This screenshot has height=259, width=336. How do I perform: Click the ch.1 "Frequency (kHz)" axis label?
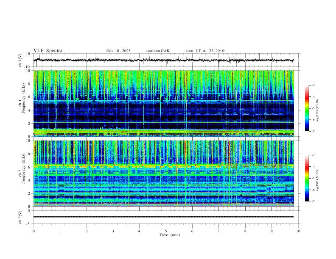(x=23, y=98)
